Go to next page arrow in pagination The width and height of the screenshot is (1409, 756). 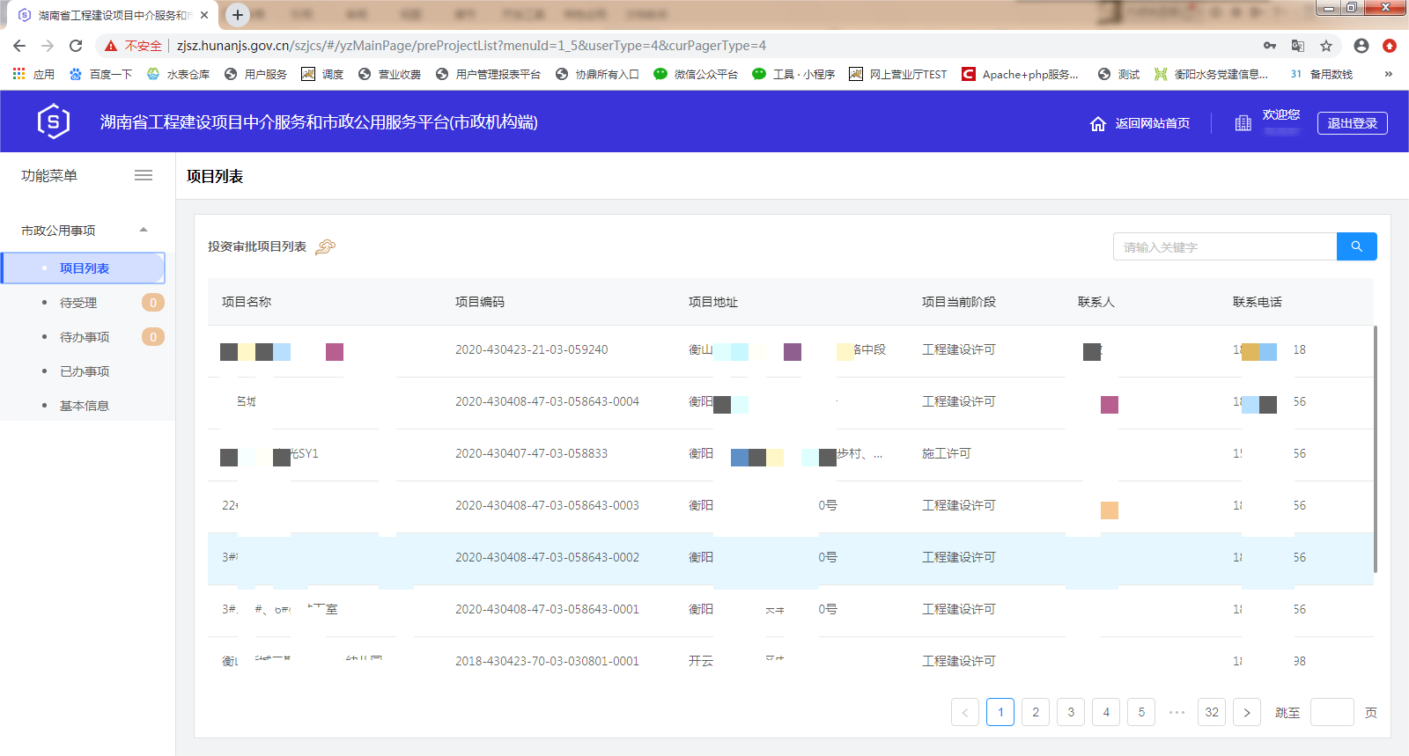pos(1247,712)
